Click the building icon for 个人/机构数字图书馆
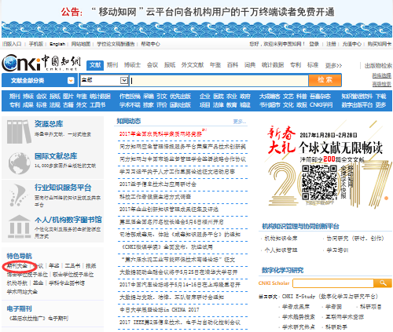The height and width of the screenshot is (332, 393). click(20, 227)
